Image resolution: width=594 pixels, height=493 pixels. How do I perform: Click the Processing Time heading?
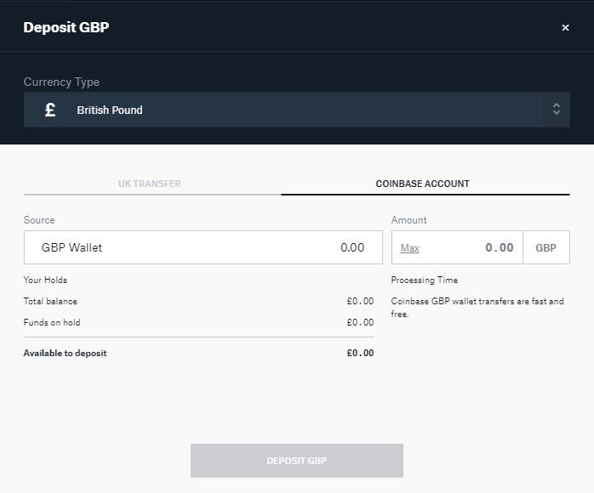[x=425, y=280]
